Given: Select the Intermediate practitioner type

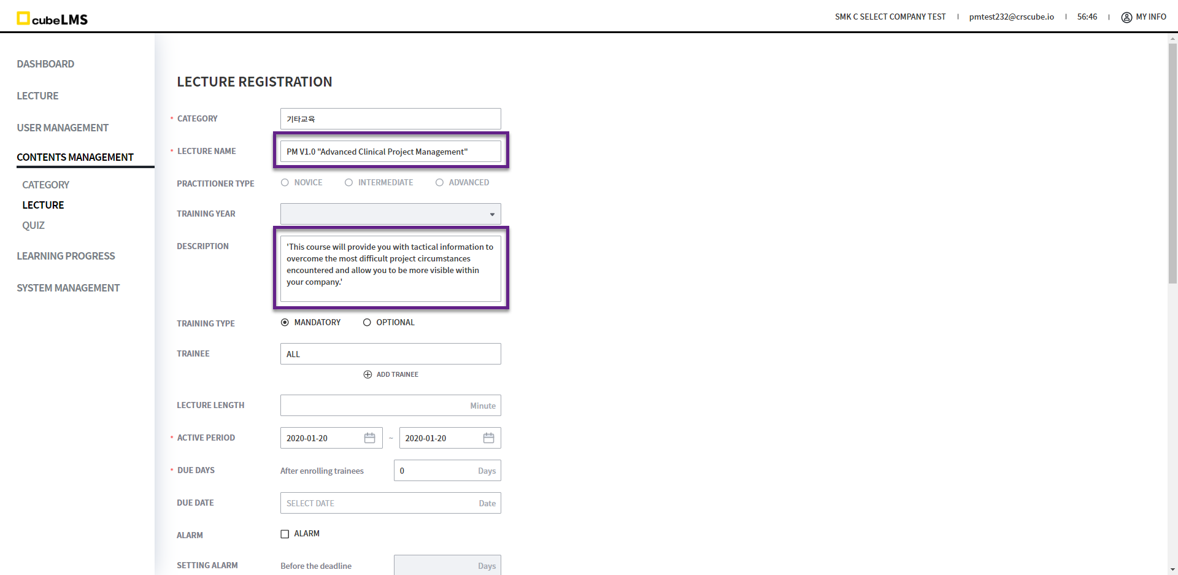Looking at the screenshot, I should tap(348, 183).
